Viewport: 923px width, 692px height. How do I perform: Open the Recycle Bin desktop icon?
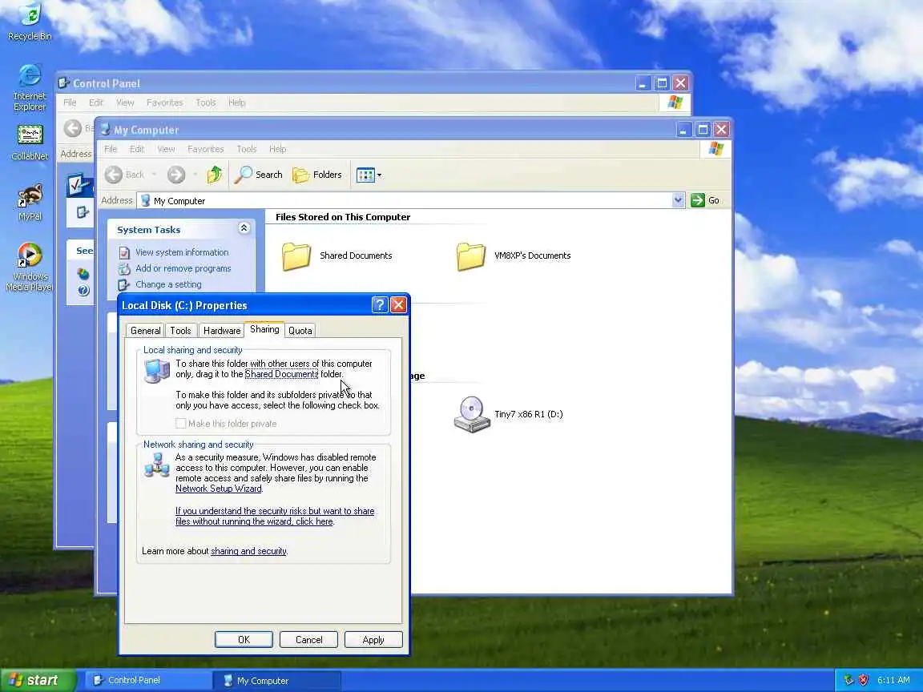click(30, 22)
